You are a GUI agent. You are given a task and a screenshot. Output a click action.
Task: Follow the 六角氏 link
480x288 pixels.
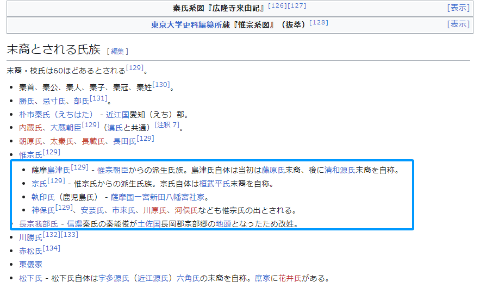[x=188, y=278]
